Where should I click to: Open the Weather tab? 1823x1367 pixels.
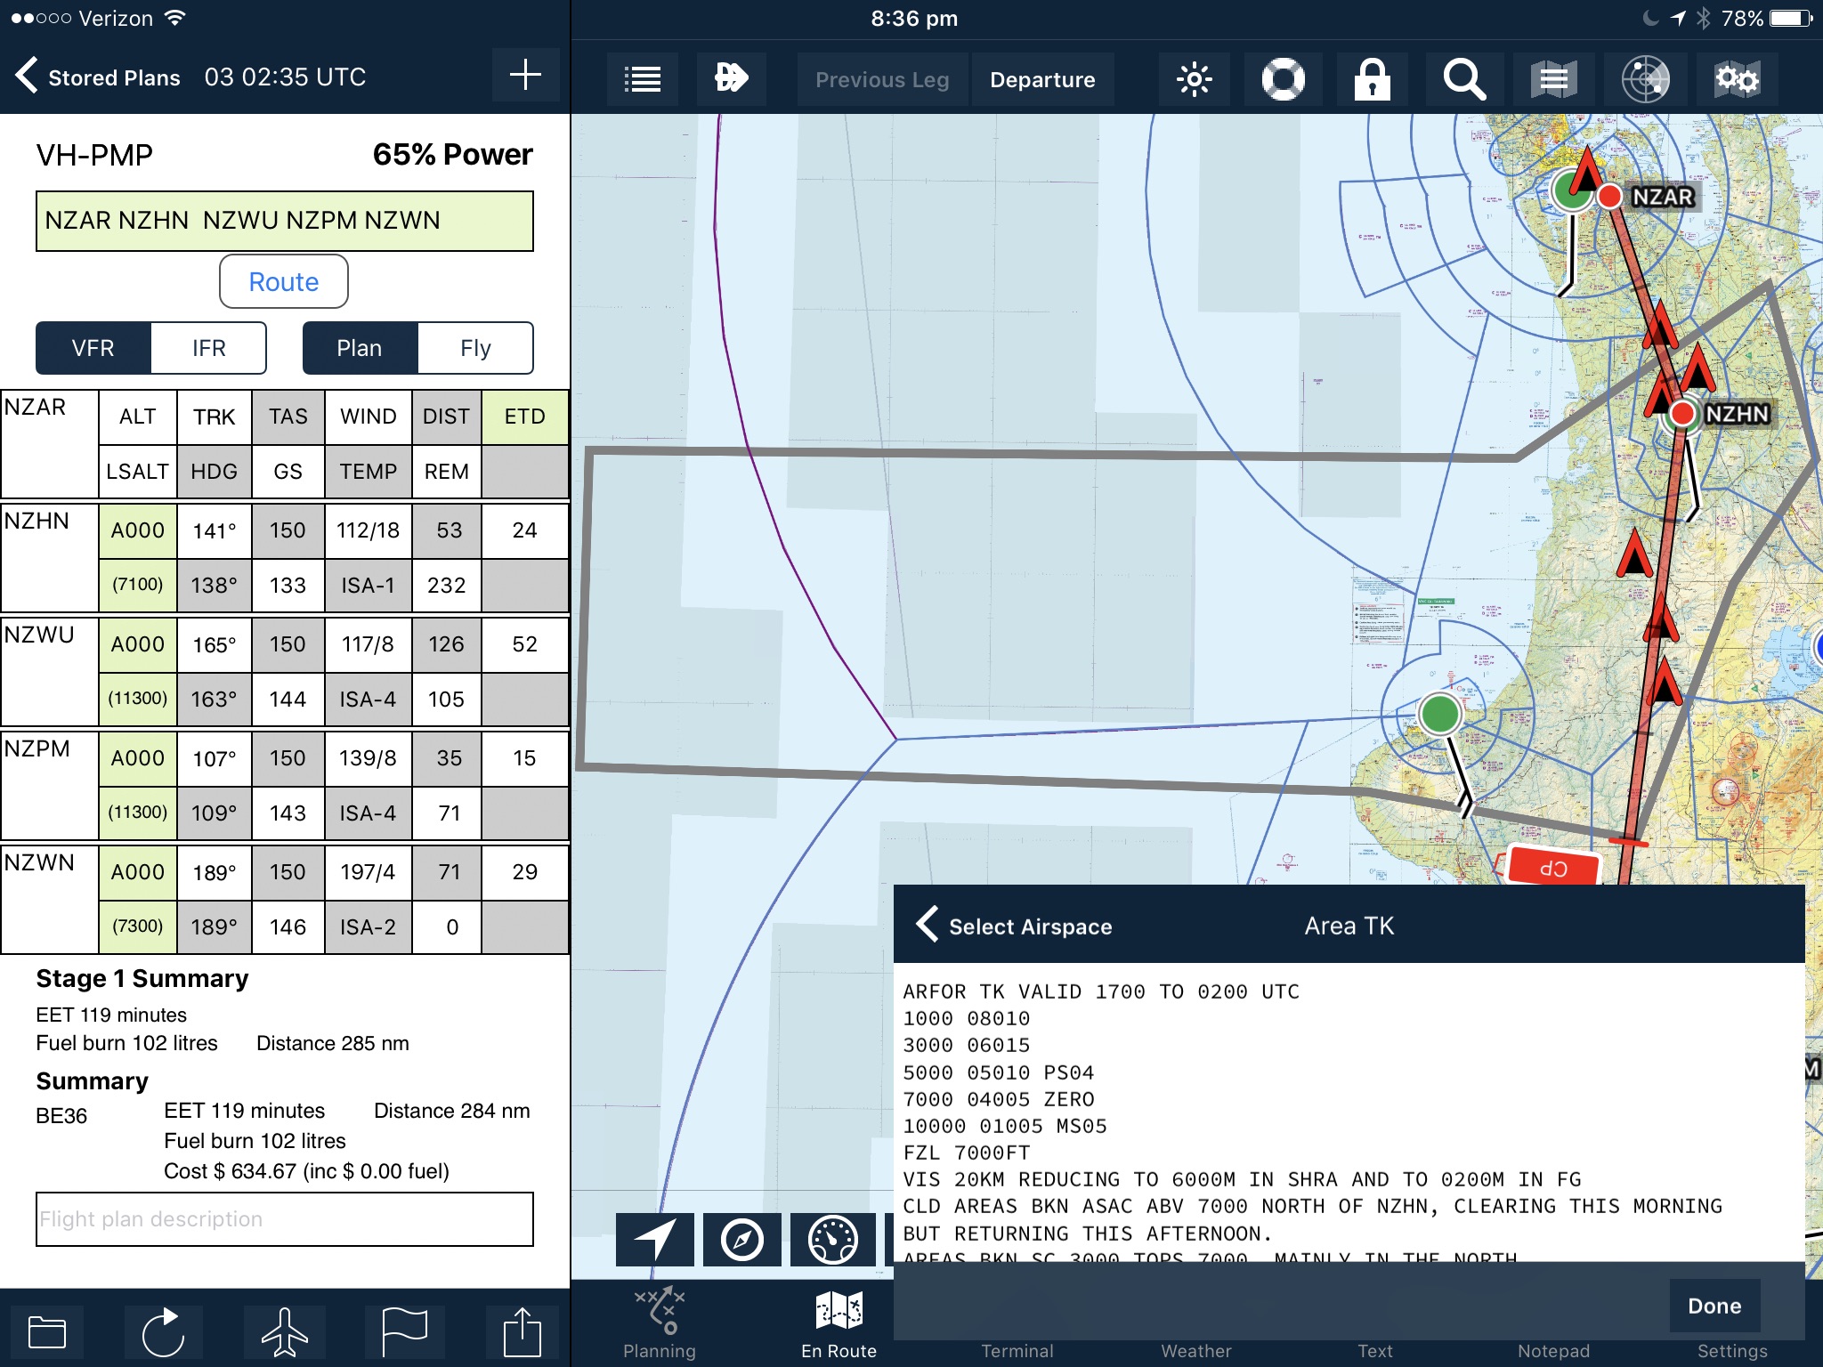1196,1350
